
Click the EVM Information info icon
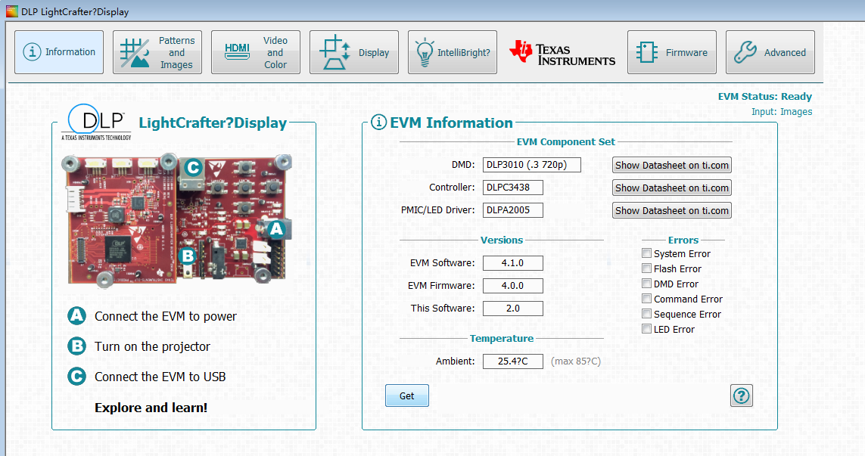tap(378, 122)
